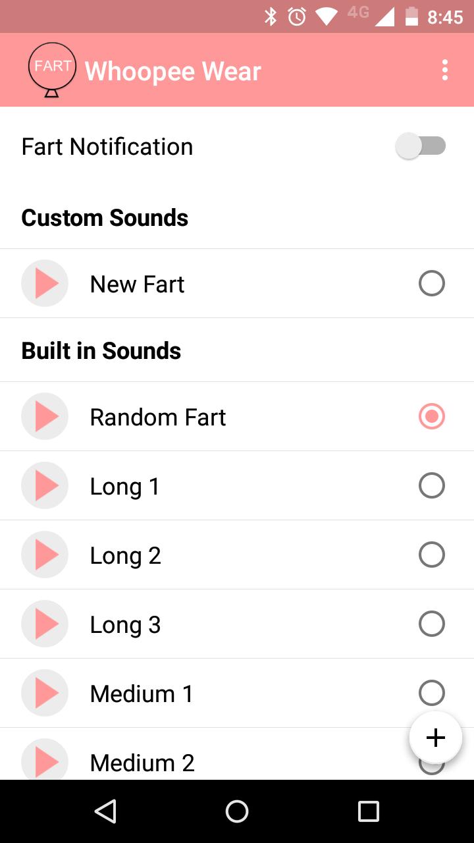
Task: Select the Long 3 radio button
Action: pyautogui.click(x=432, y=624)
